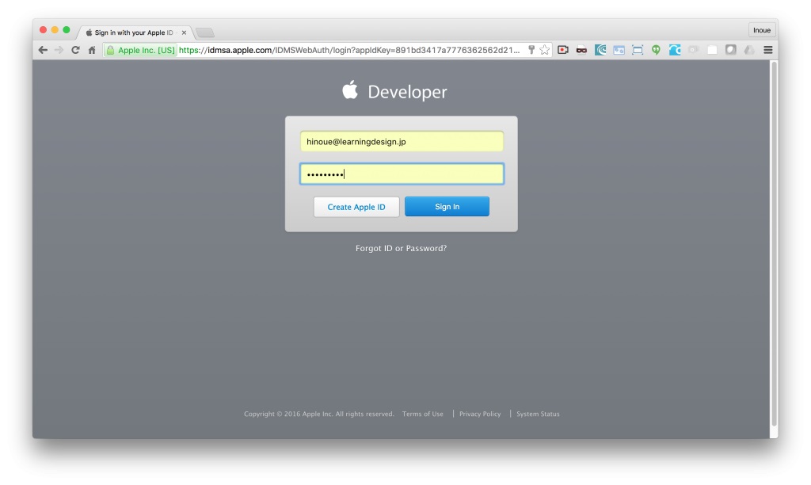Viewport: 811px width, 485px height.
Task: Click the blue Sign In button
Action: pos(447,207)
